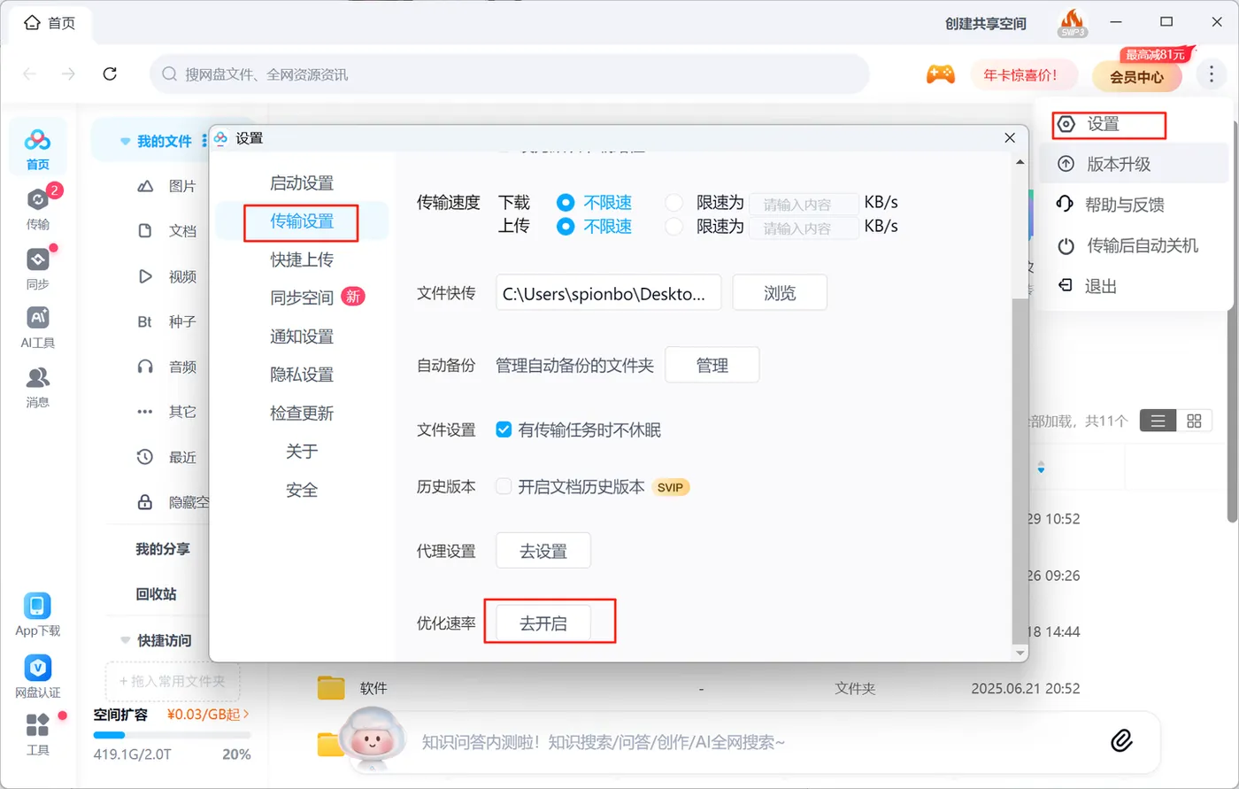Open the three-dot more menu at top right

[x=1211, y=74]
